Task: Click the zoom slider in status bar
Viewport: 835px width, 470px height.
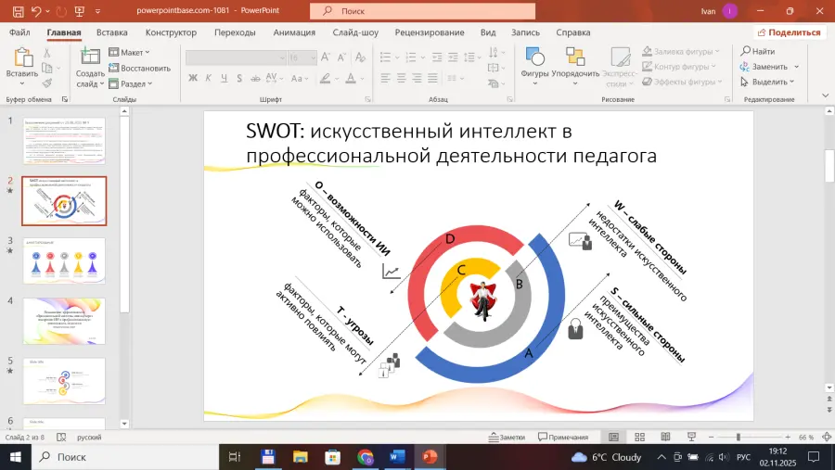Action: [x=739, y=437]
